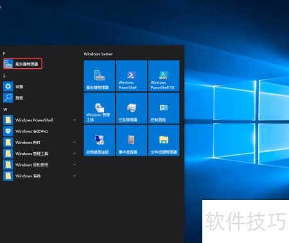289x243 pixels.
Task: Launch the 服务器管理器 tile
Action: pyautogui.click(x=100, y=76)
